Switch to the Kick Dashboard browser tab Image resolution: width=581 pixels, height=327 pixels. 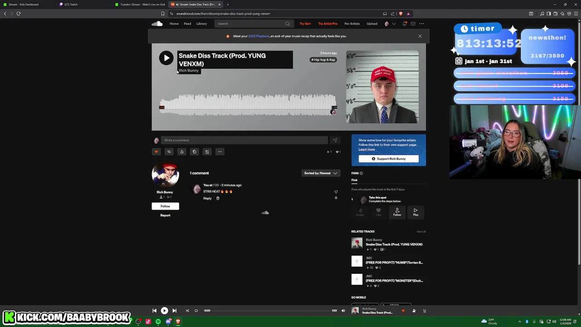tap(26, 5)
